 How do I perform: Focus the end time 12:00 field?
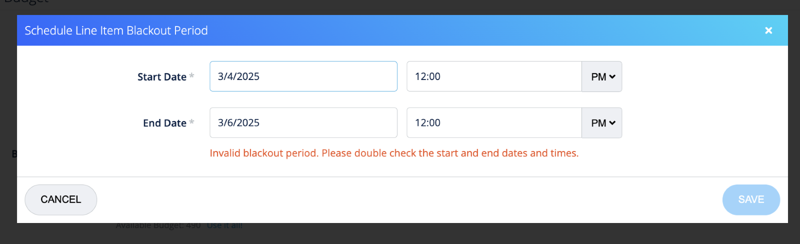pyautogui.click(x=494, y=123)
